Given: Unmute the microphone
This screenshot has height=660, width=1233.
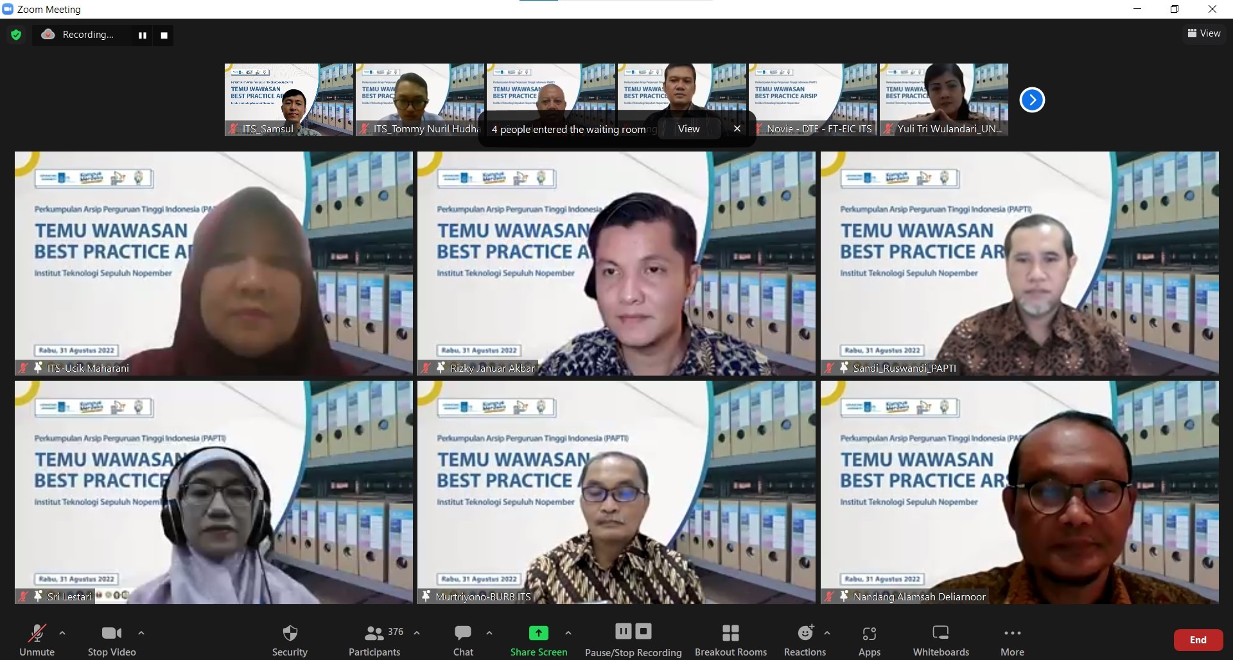Looking at the screenshot, I should coord(37,639).
